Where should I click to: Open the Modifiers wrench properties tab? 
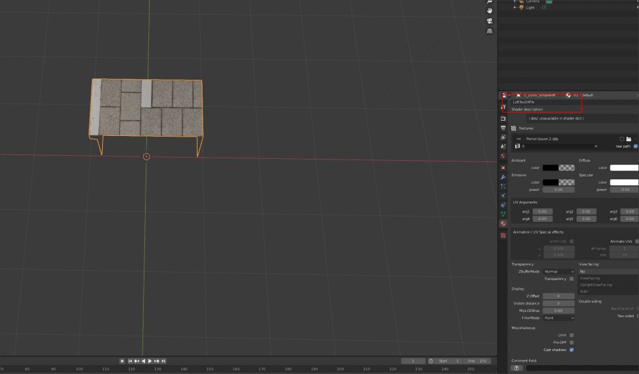click(504, 176)
